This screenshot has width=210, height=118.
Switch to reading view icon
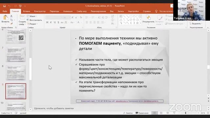point(168,113)
